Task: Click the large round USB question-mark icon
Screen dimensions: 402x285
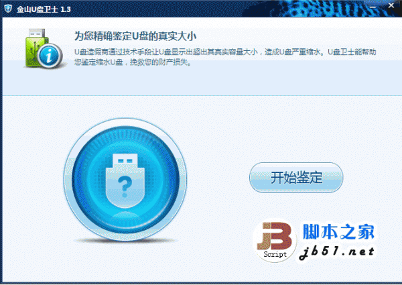Action: coord(125,180)
